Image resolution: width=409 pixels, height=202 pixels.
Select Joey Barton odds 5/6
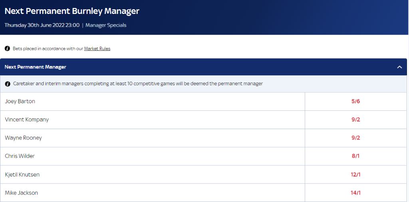point(355,101)
